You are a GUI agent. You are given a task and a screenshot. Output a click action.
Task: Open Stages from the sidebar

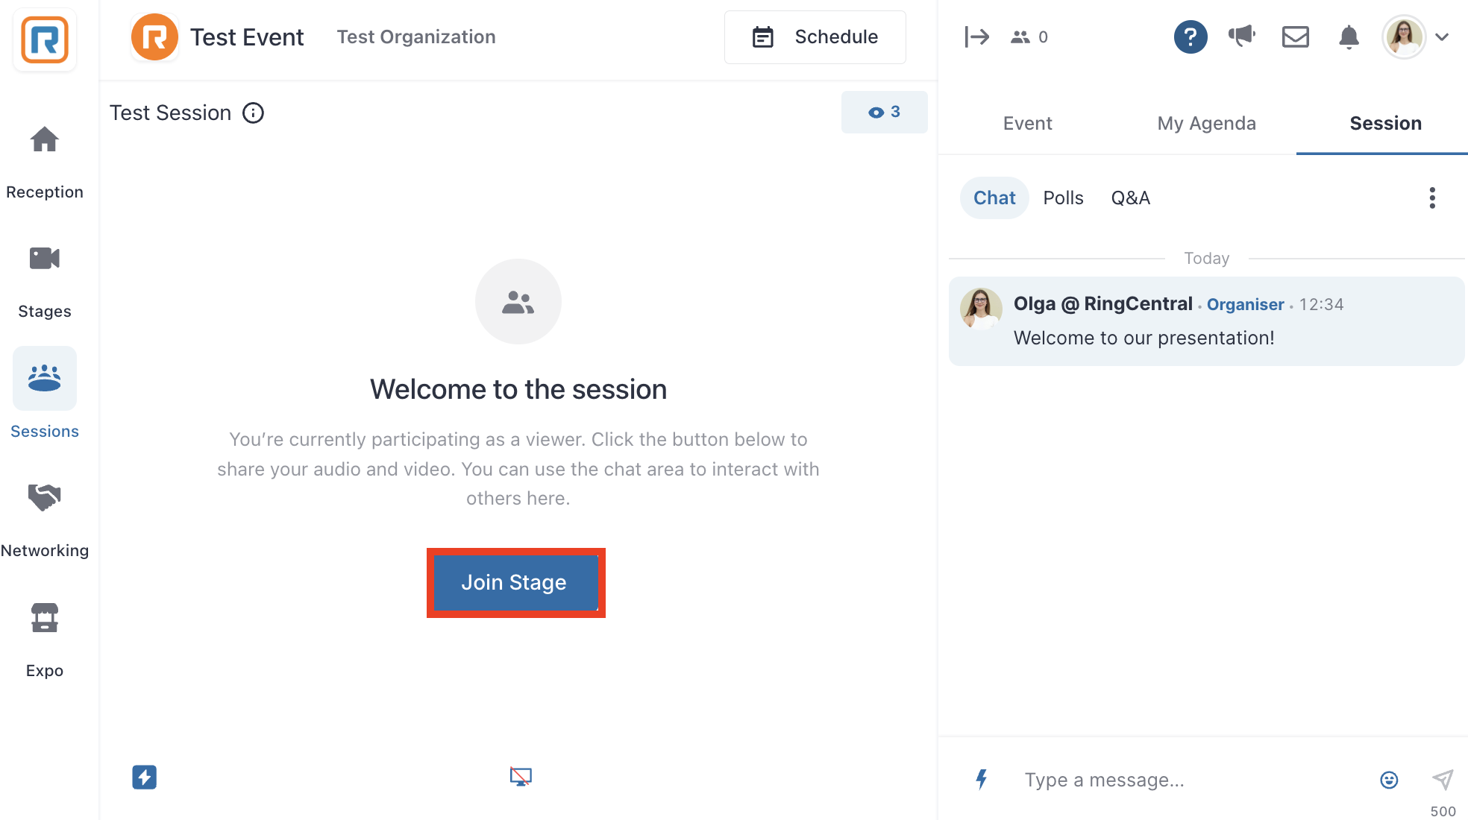pos(45,282)
